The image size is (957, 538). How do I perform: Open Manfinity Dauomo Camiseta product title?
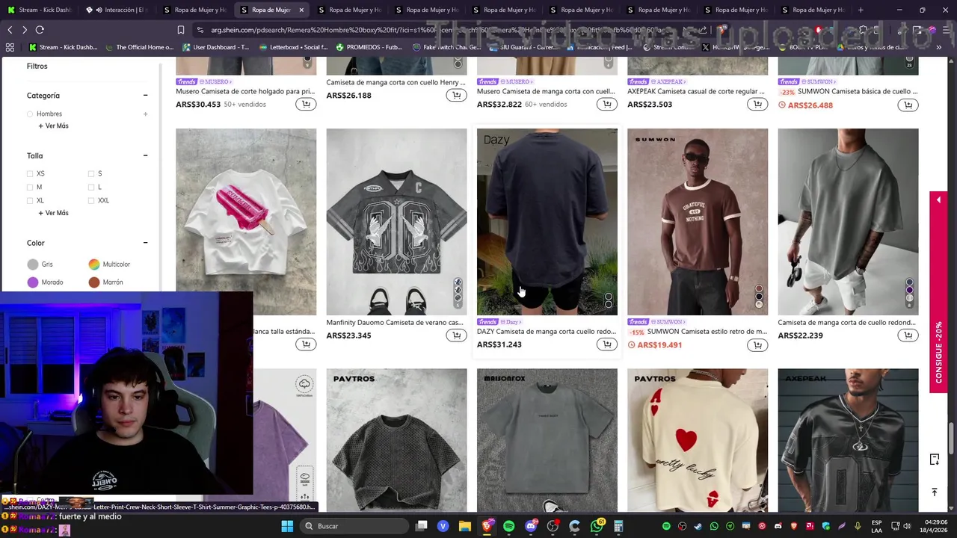point(395,323)
